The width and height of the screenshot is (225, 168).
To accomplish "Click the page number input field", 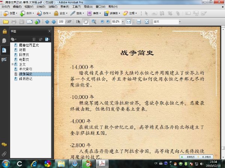I will pos(61,21).
